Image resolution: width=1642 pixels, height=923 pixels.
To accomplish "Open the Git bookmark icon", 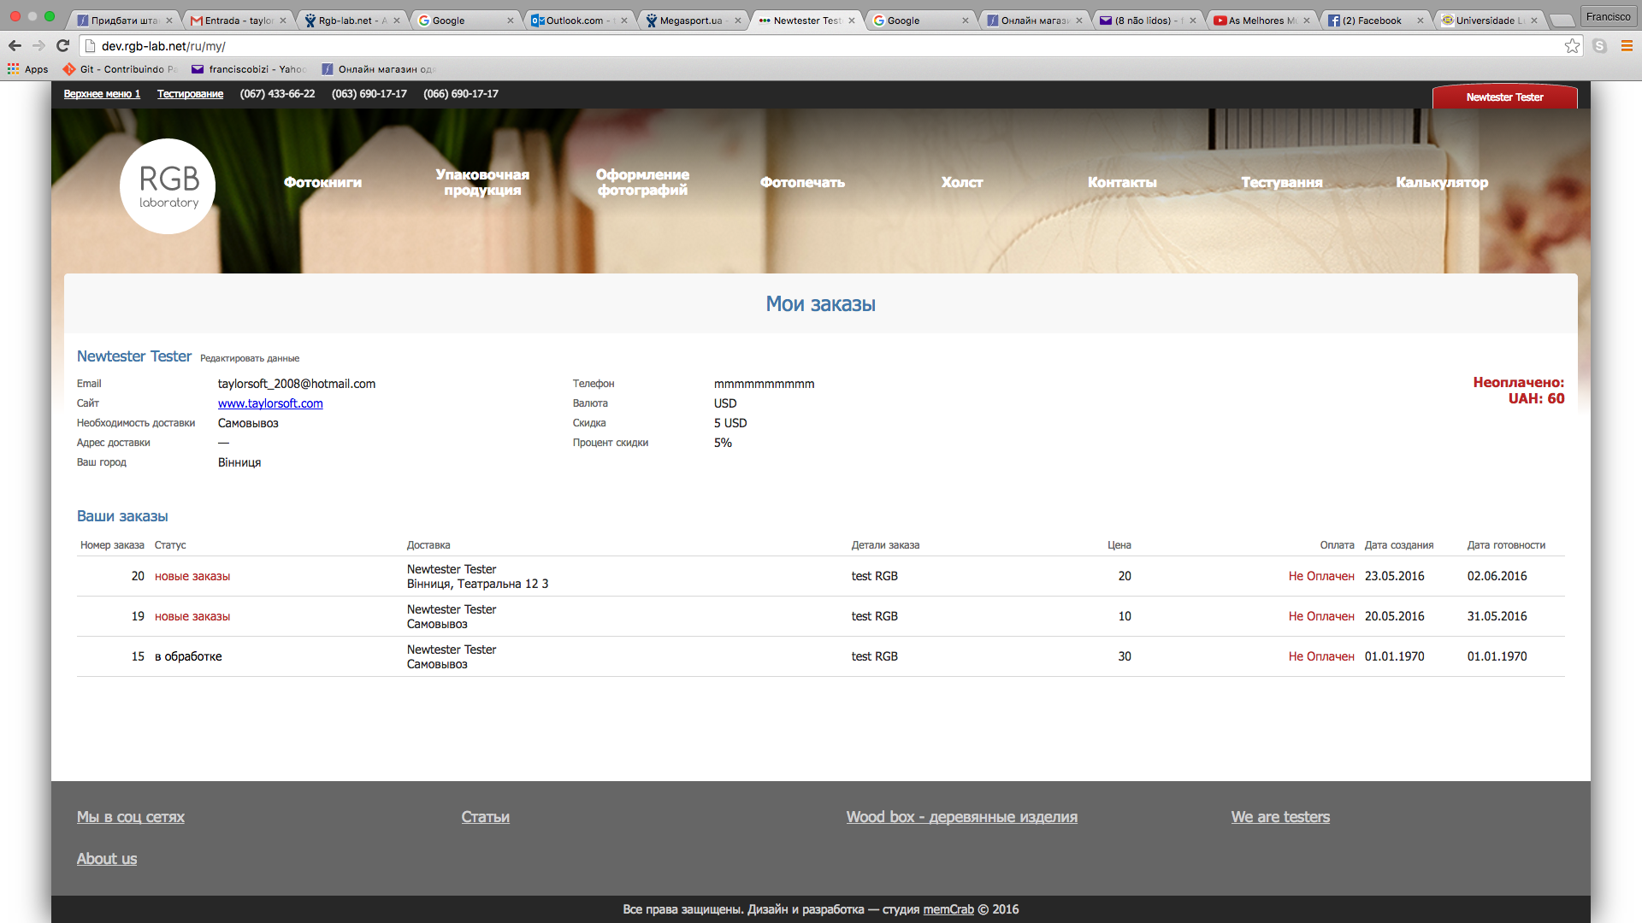I will 69,69.
